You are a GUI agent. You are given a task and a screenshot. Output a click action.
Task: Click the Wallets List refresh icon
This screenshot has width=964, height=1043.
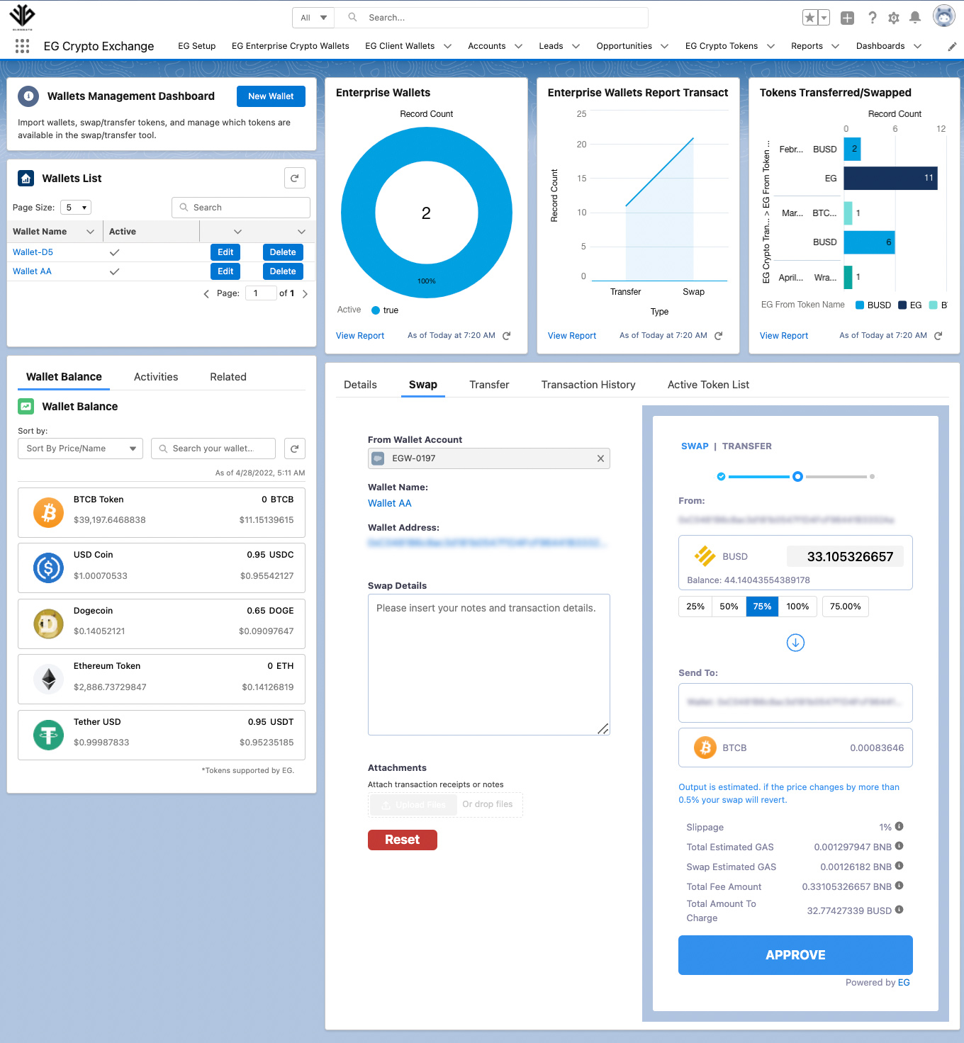(294, 178)
